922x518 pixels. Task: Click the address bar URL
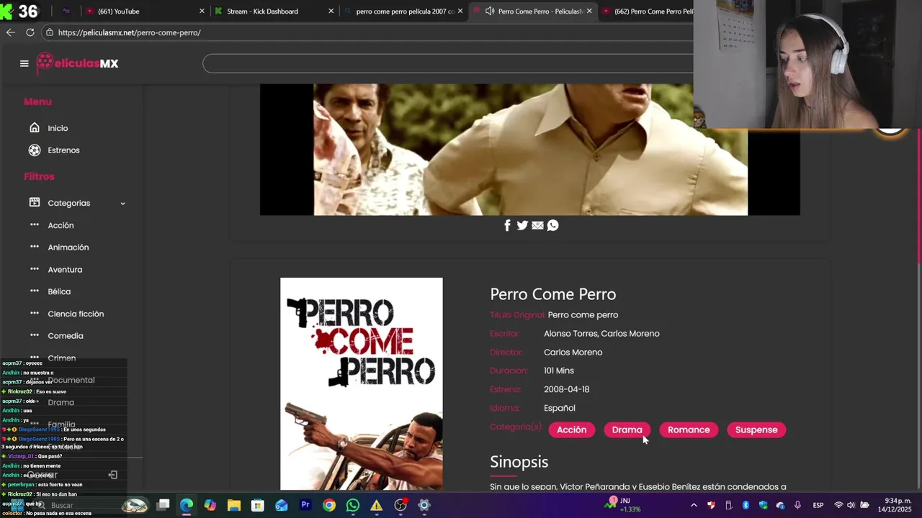coord(129,32)
